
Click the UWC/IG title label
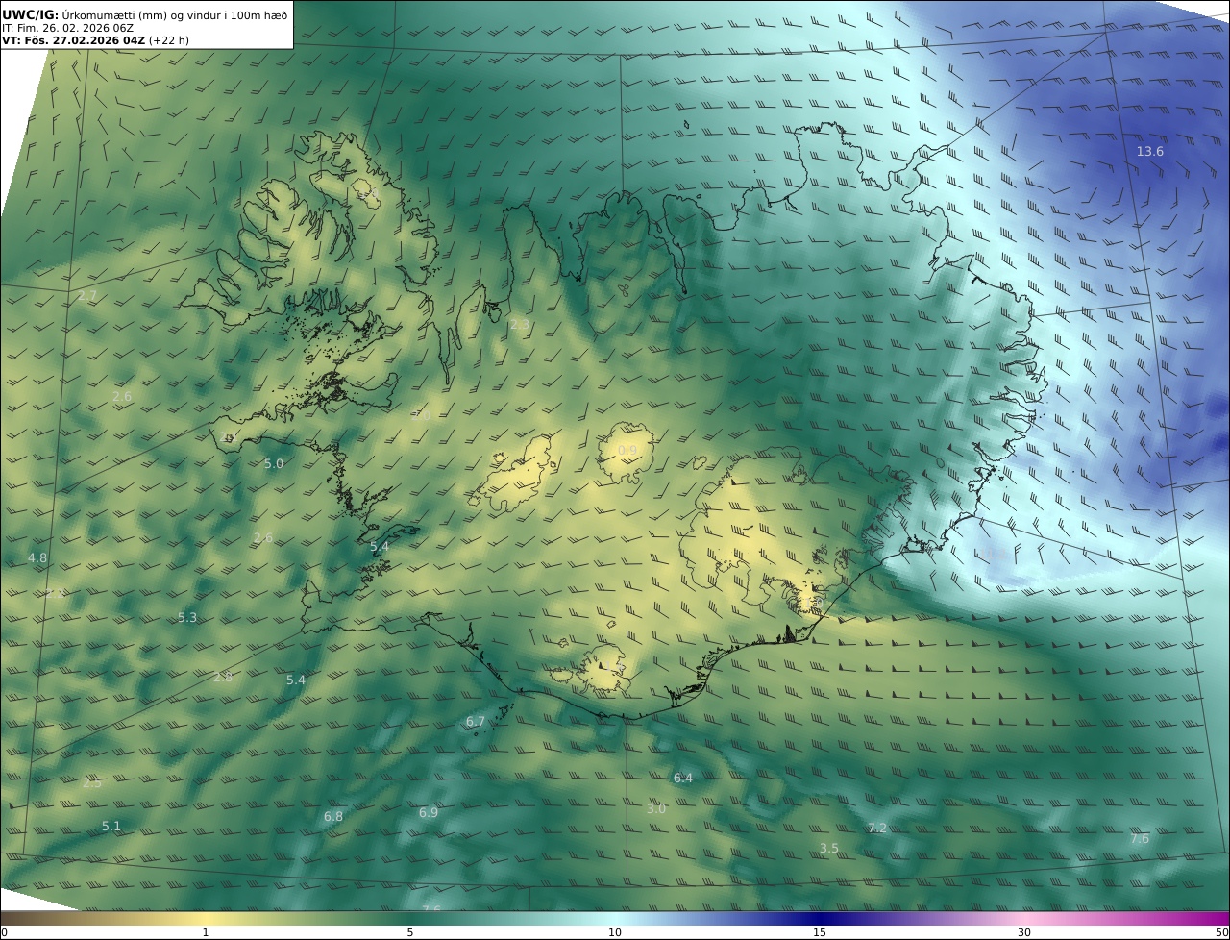tap(31, 15)
